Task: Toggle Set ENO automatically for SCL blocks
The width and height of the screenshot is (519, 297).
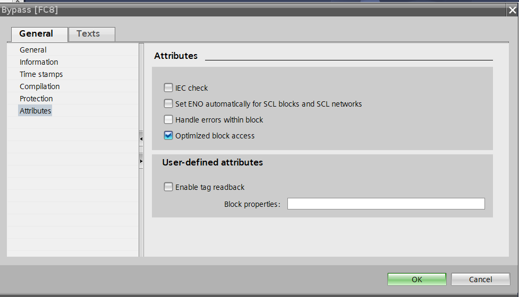Action: coord(168,103)
